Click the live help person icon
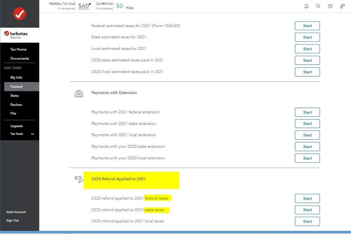351x234 pixels. 342,6
